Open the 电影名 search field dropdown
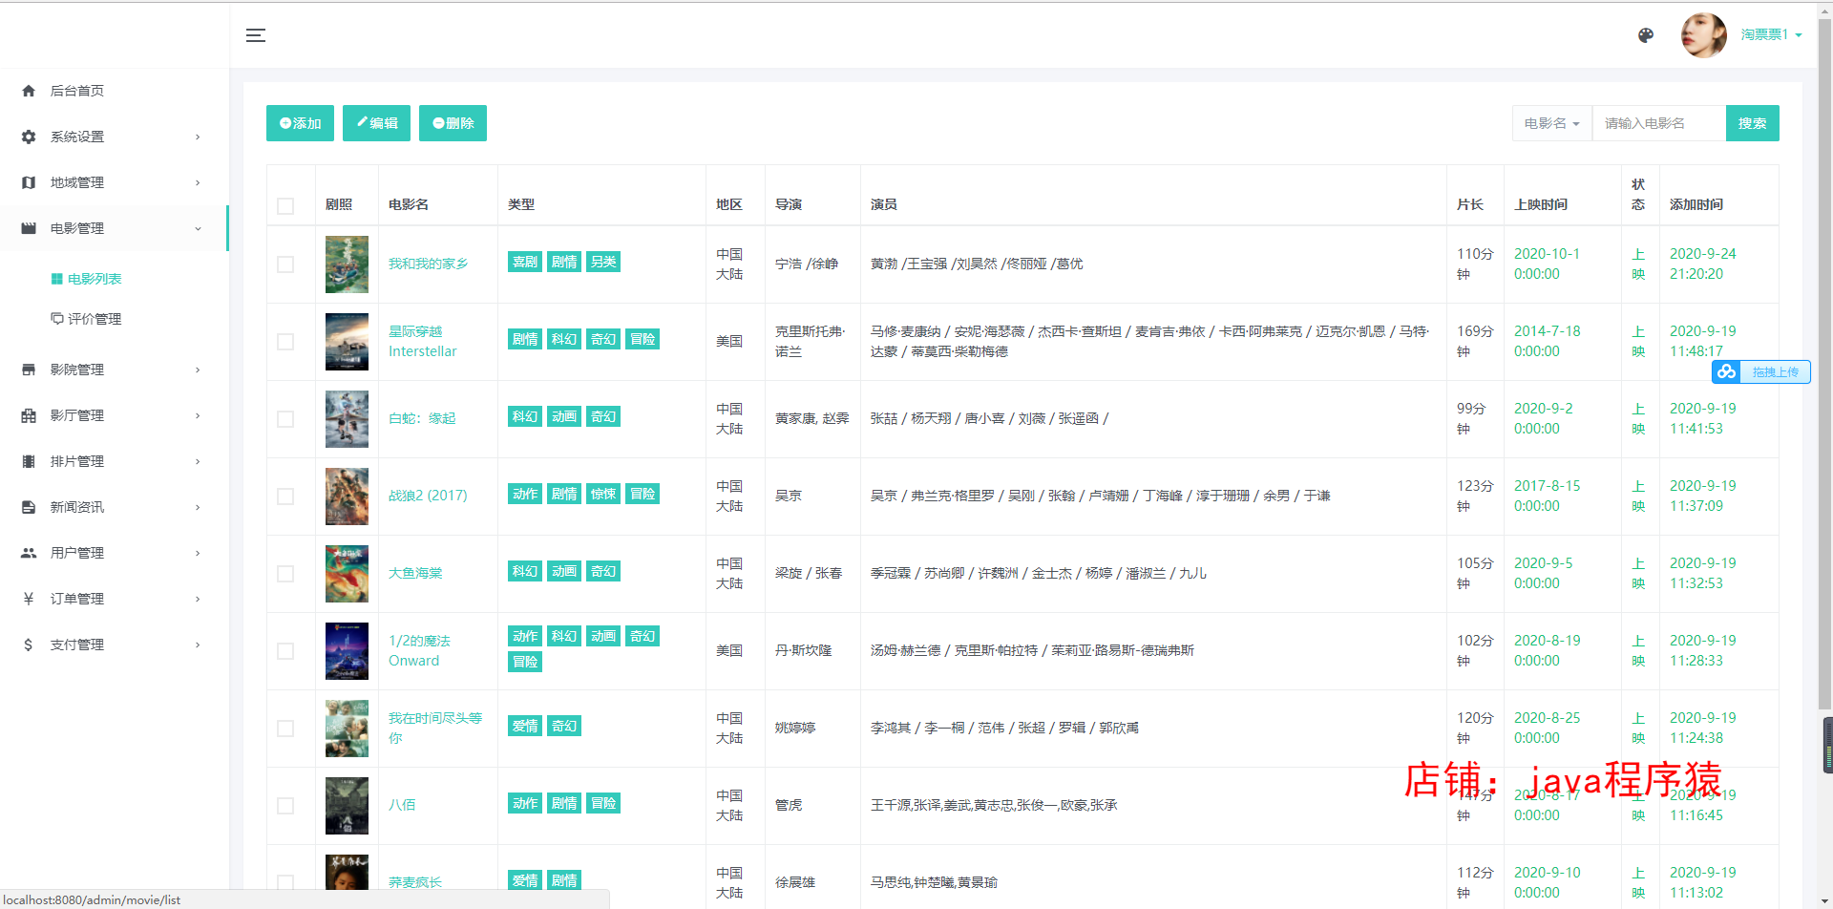1833x909 pixels. pos(1552,123)
